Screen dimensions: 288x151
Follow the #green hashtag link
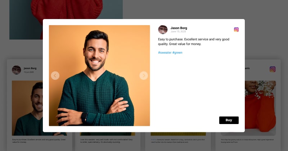pos(177,52)
